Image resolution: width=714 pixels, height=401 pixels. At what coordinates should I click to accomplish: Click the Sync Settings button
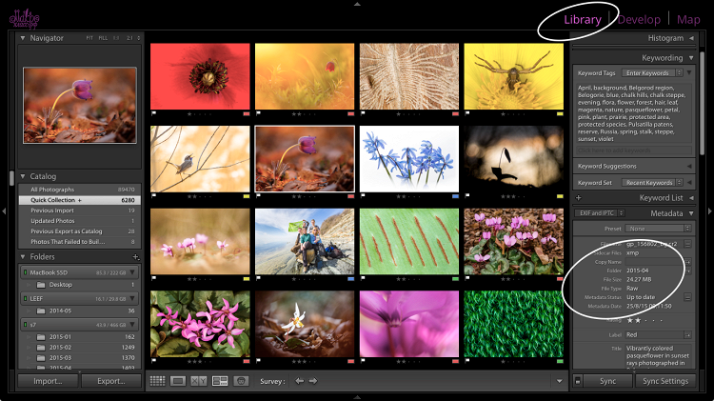tap(665, 381)
